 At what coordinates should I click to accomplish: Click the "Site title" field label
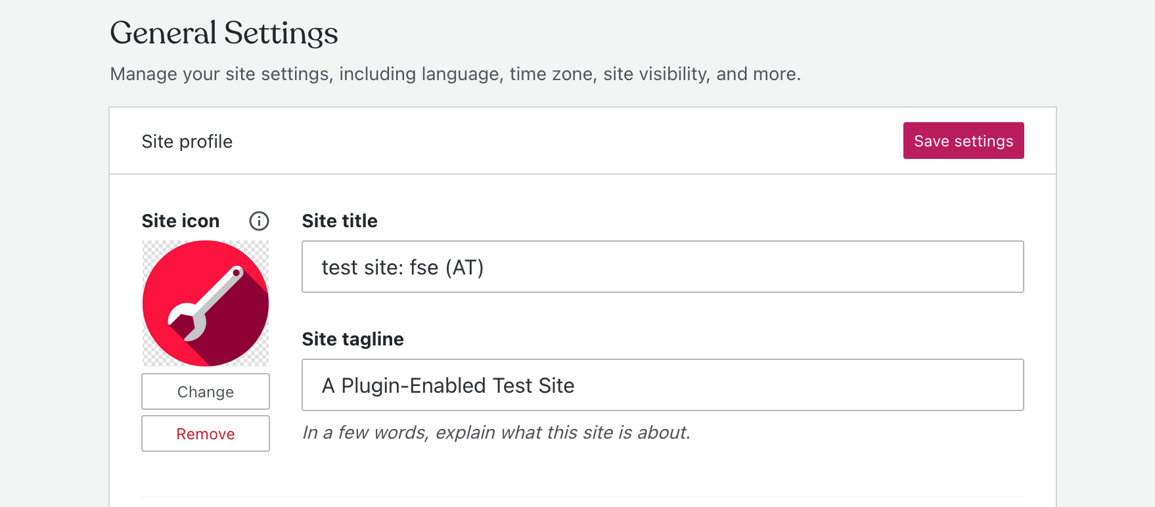click(340, 221)
